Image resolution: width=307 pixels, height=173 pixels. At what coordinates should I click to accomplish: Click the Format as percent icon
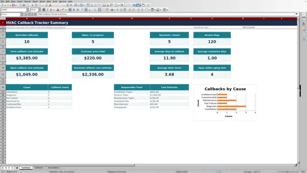click(118, 10)
